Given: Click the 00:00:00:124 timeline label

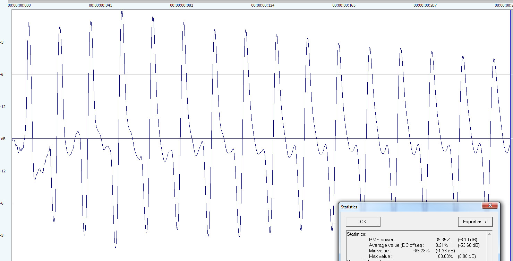Looking at the screenshot, I should click(263, 5).
